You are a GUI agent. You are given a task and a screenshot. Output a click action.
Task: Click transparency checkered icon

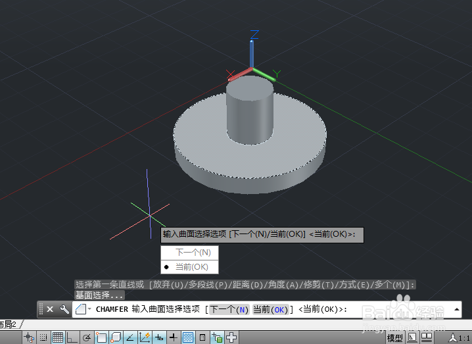[x=188, y=337]
